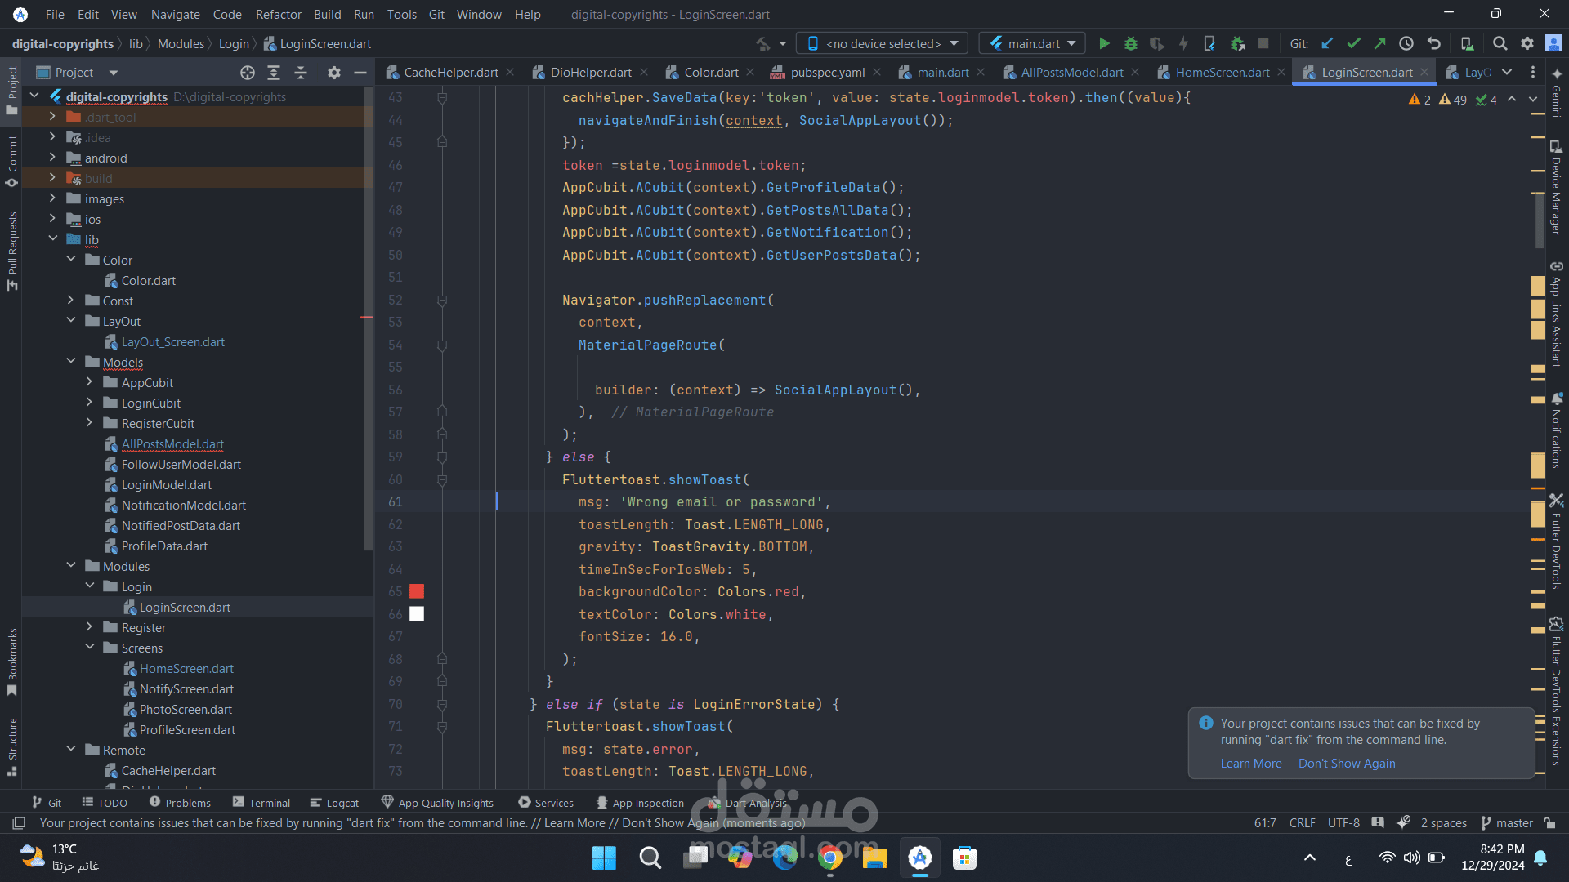Click Git commit checkmark icon

pyautogui.click(x=1353, y=44)
